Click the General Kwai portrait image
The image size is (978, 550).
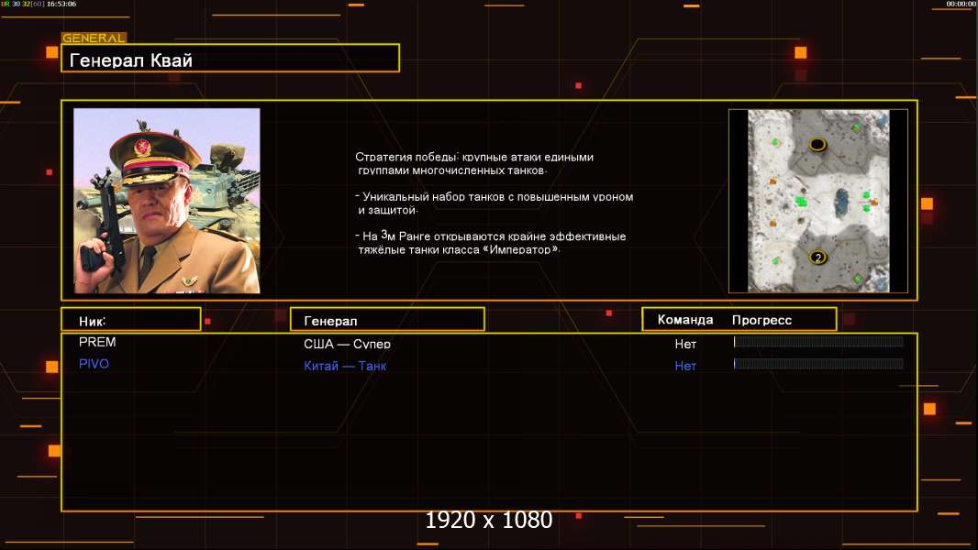tap(167, 201)
